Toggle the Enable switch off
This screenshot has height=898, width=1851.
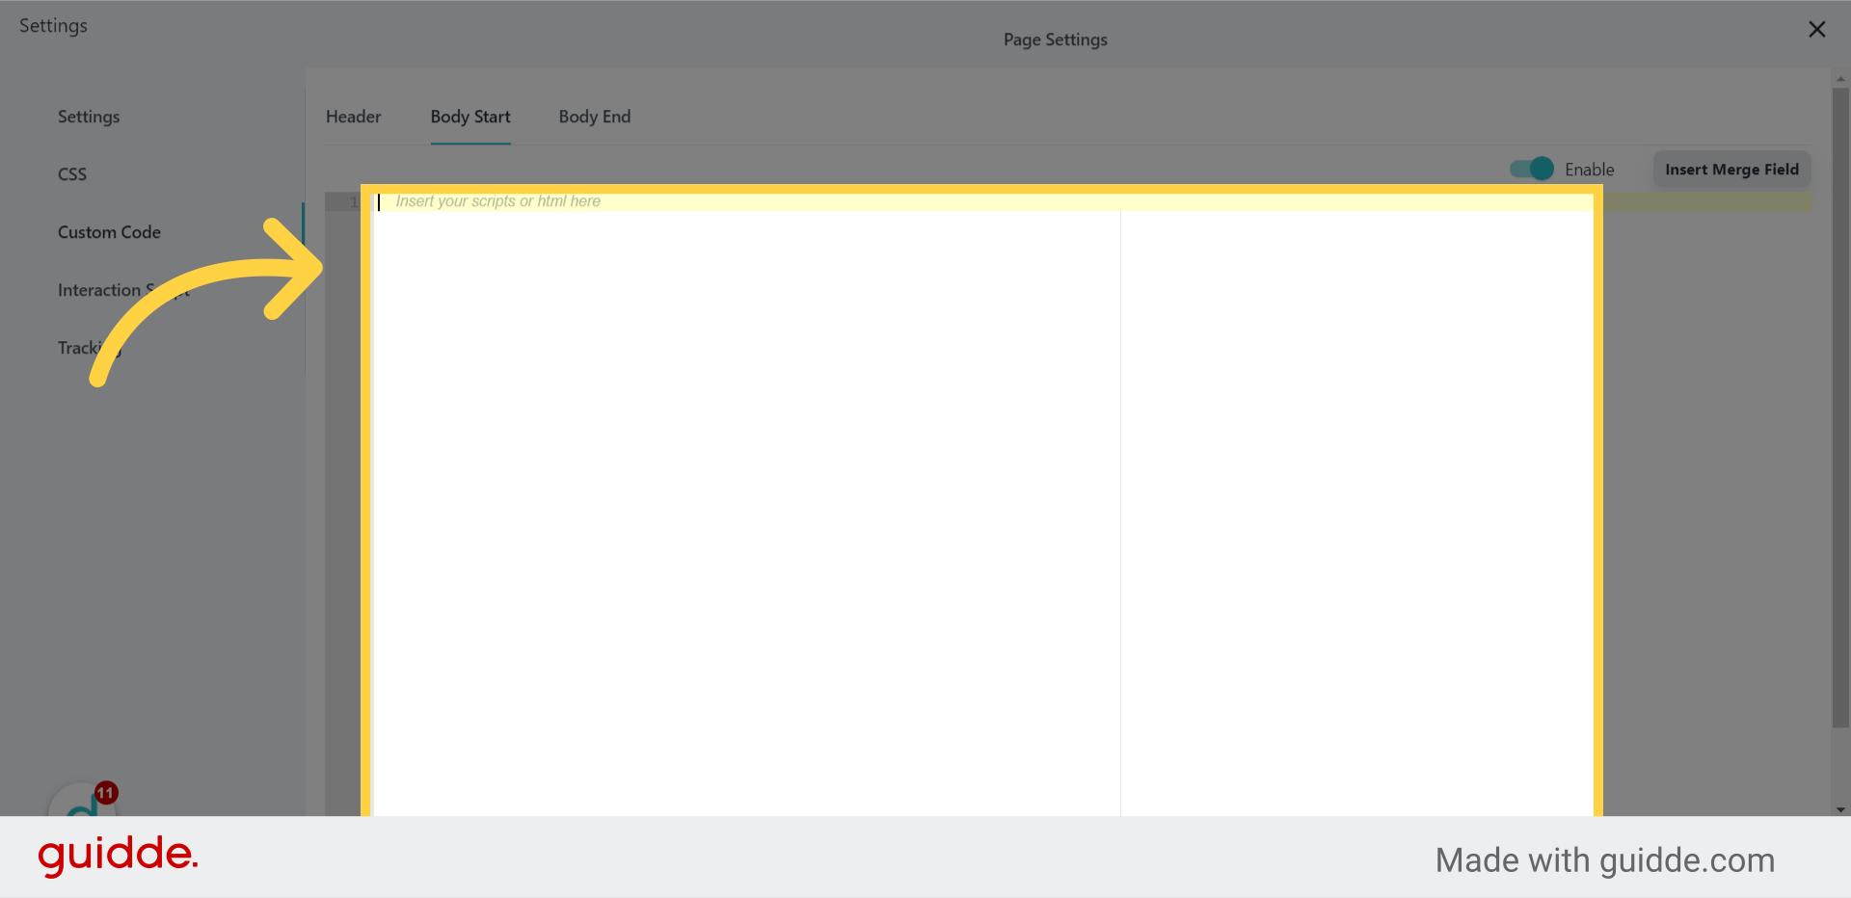pyautogui.click(x=1531, y=169)
